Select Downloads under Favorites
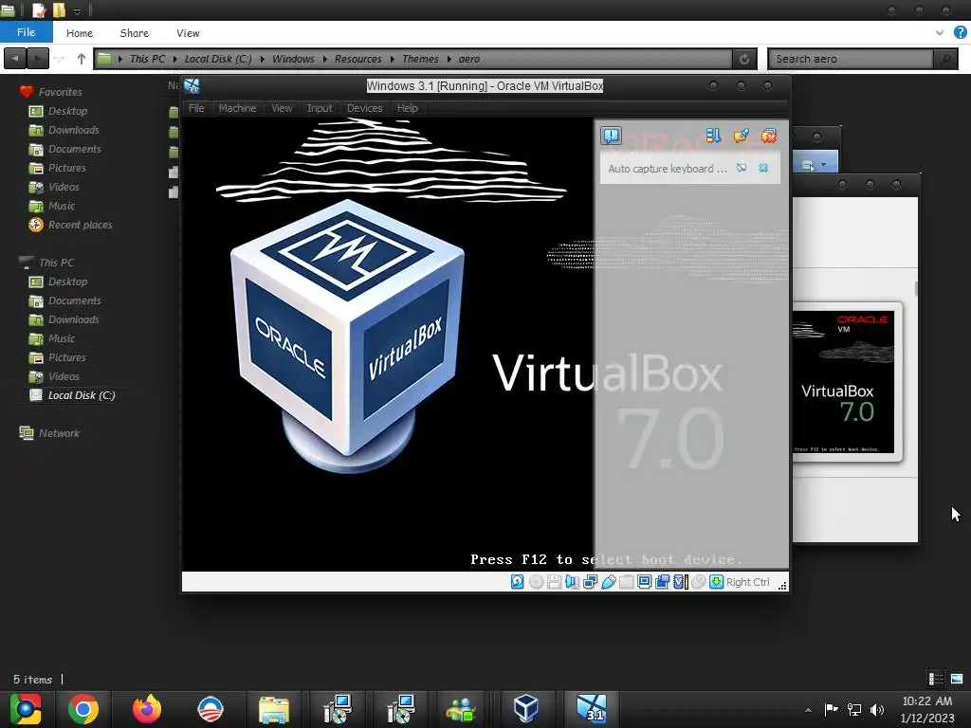The height and width of the screenshot is (728, 971). pos(73,130)
